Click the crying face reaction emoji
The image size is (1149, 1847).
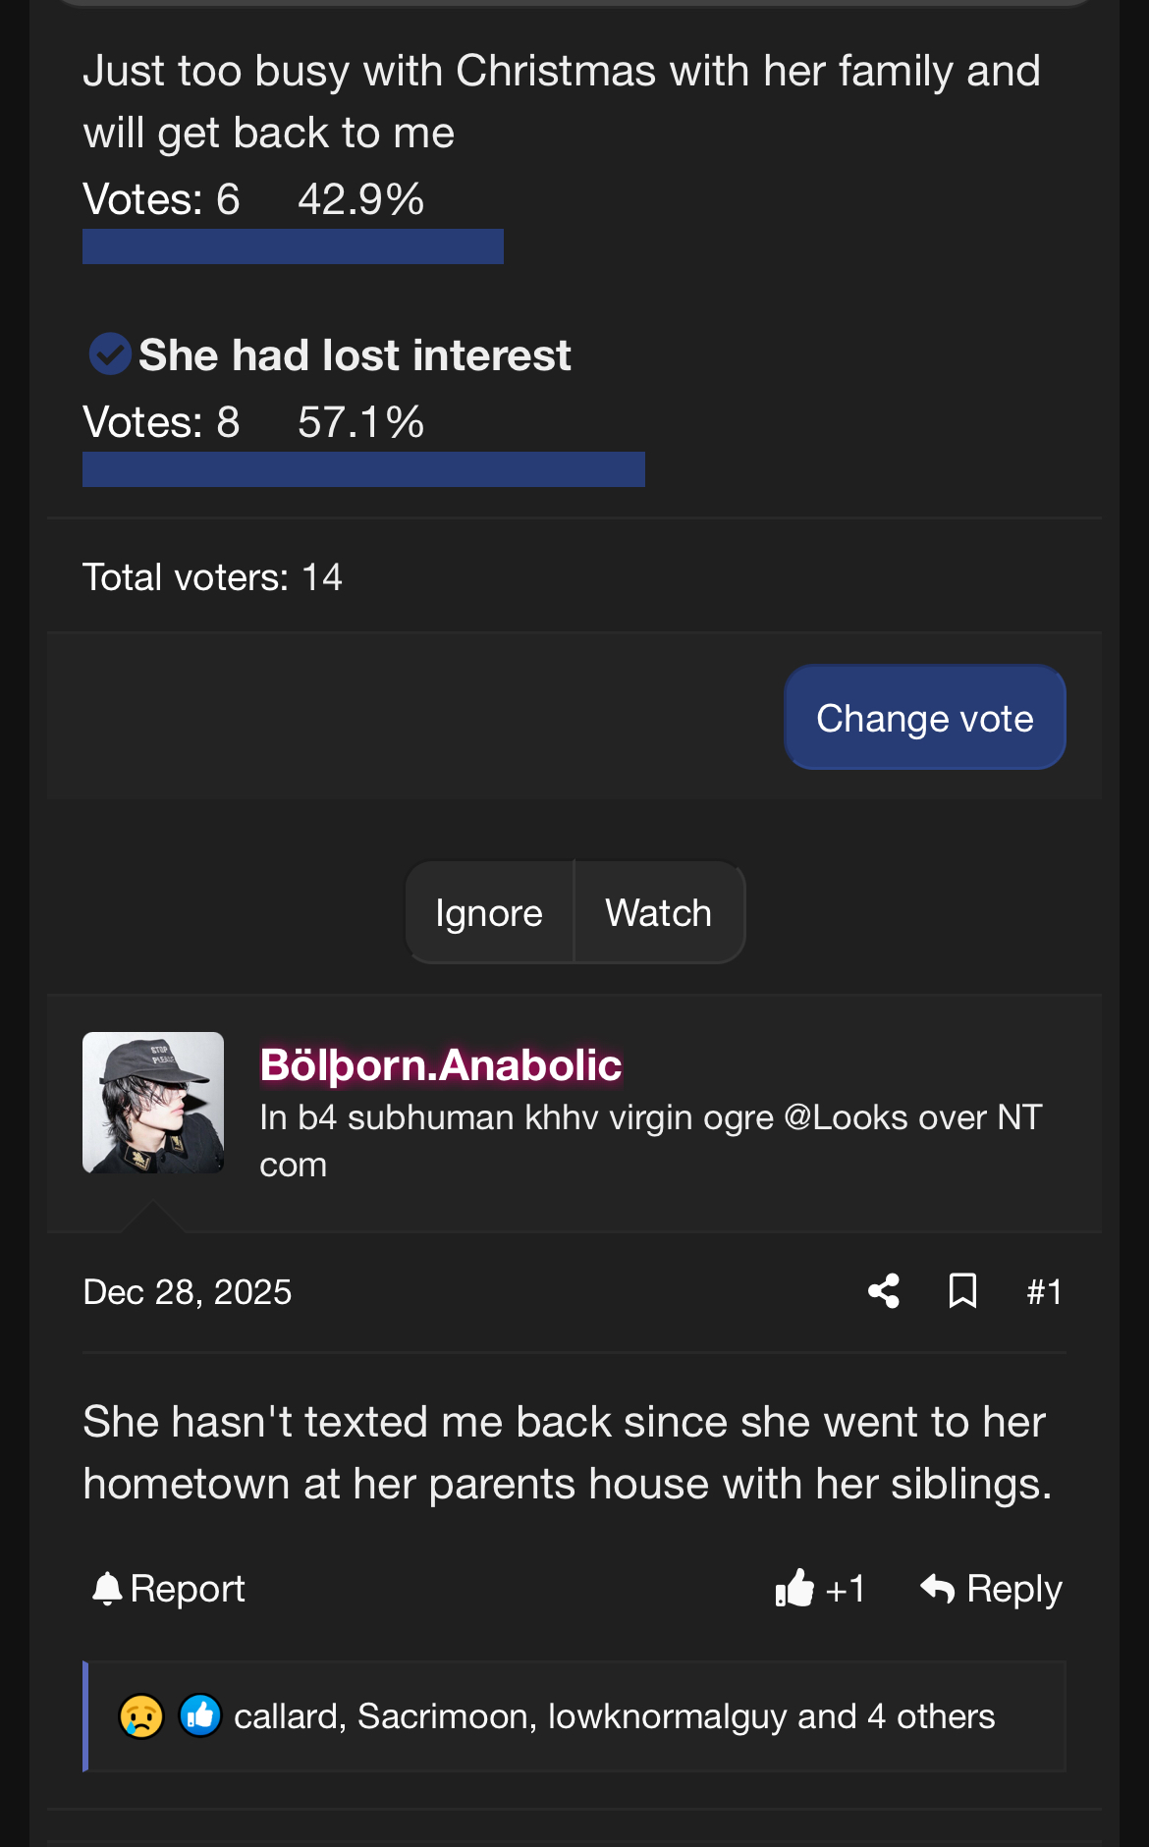[141, 1716]
